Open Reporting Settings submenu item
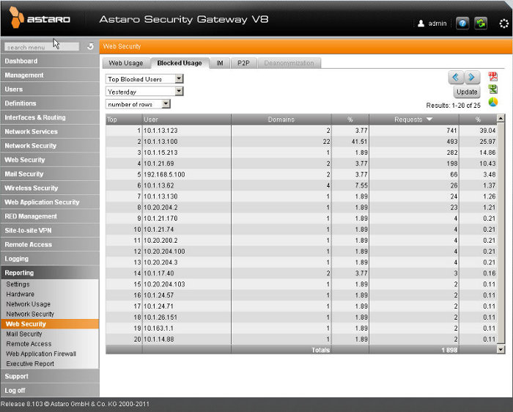This screenshot has width=513, height=412. [x=50, y=284]
